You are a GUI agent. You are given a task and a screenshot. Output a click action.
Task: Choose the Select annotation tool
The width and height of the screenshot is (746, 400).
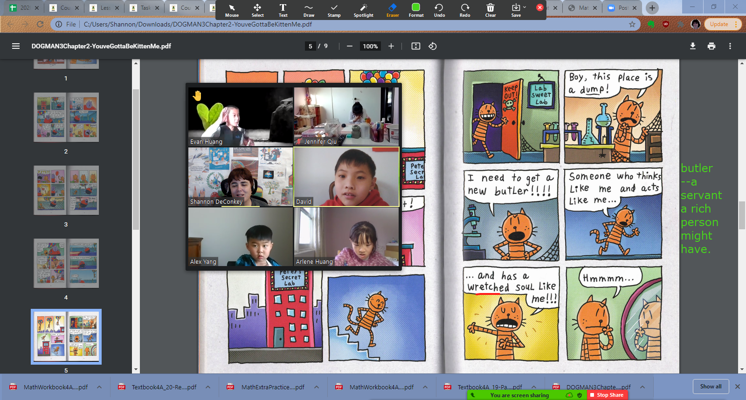257,10
